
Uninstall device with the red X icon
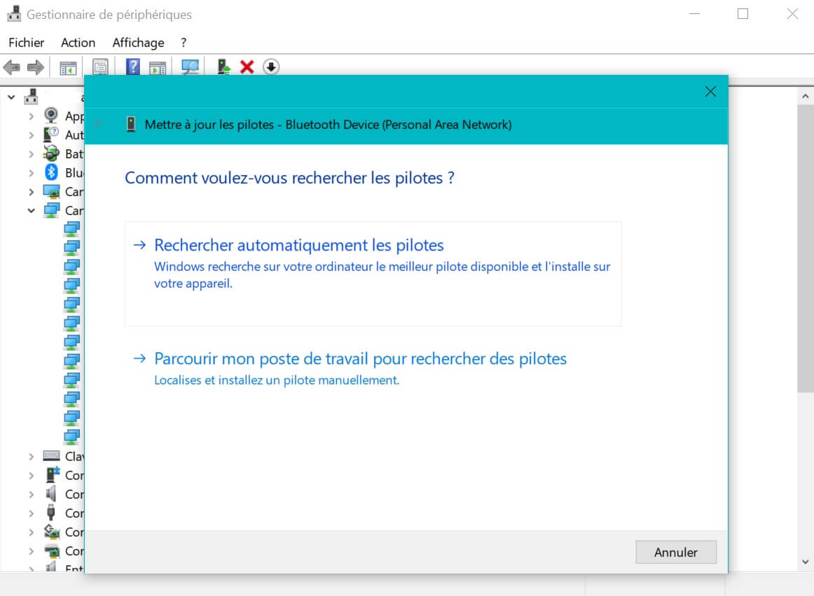tap(247, 67)
